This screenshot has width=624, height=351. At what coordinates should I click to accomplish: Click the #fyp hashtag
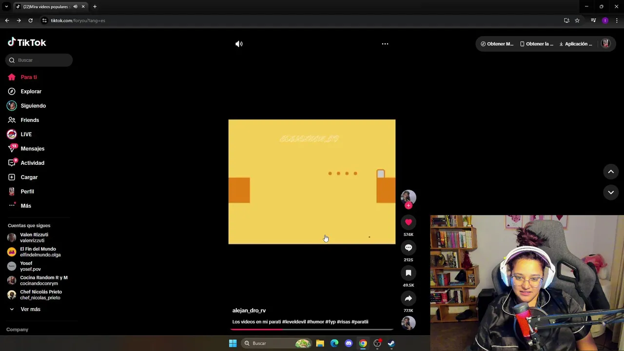(x=331, y=322)
